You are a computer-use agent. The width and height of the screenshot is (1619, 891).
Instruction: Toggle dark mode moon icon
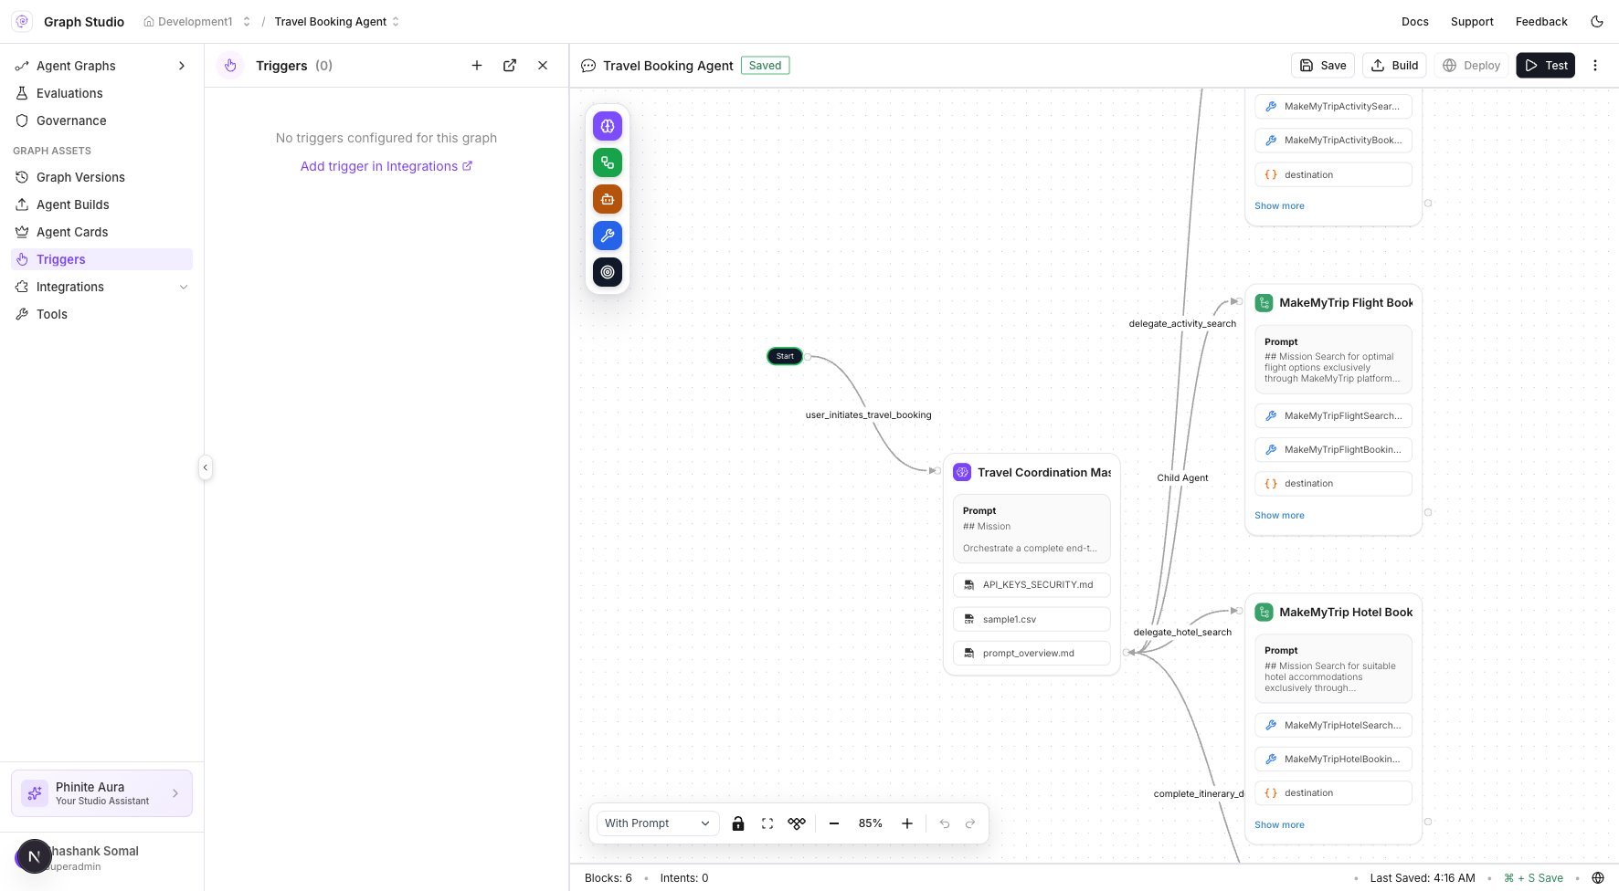(1597, 21)
